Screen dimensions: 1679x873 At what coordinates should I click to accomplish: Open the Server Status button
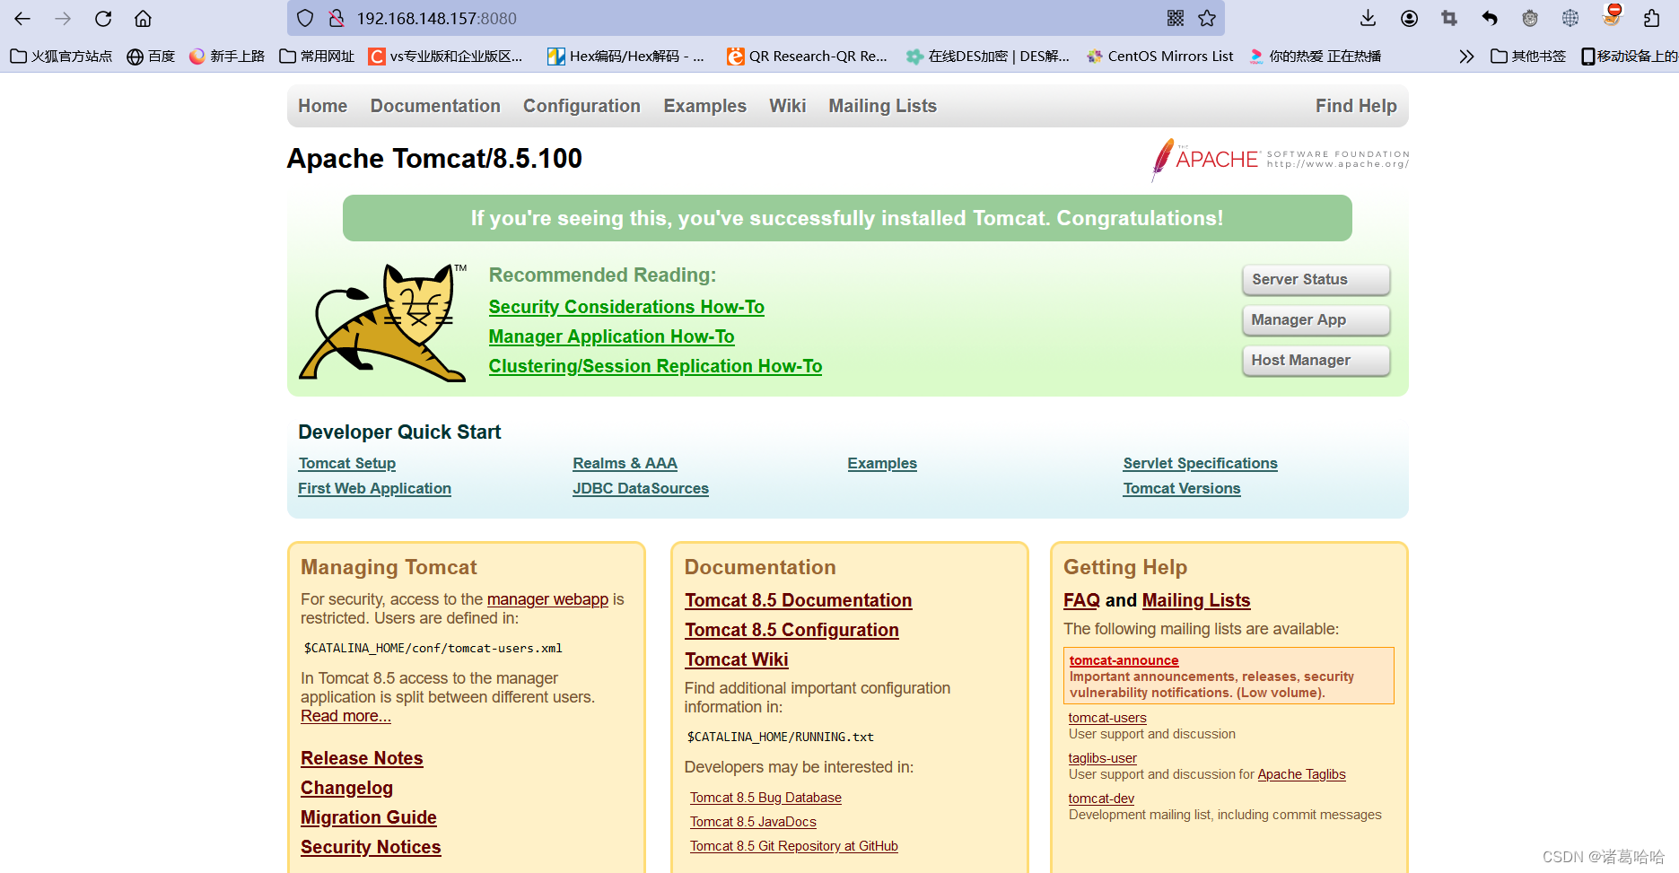tap(1316, 279)
